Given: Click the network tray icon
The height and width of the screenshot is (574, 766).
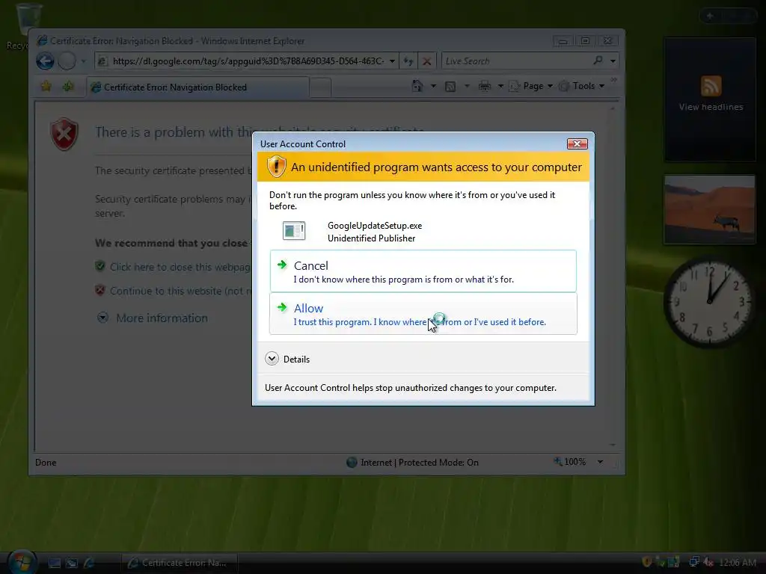Looking at the screenshot, I should pyautogui.click(x=693, y=562).
